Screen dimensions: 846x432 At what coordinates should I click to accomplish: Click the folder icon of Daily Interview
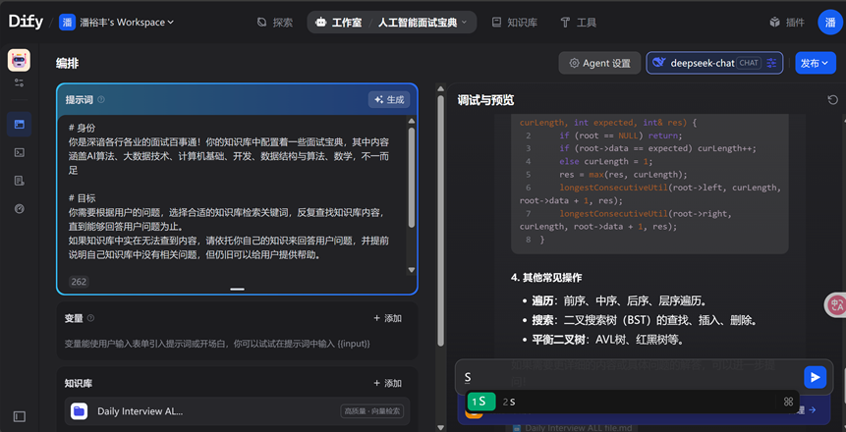(x=80, y=411)
